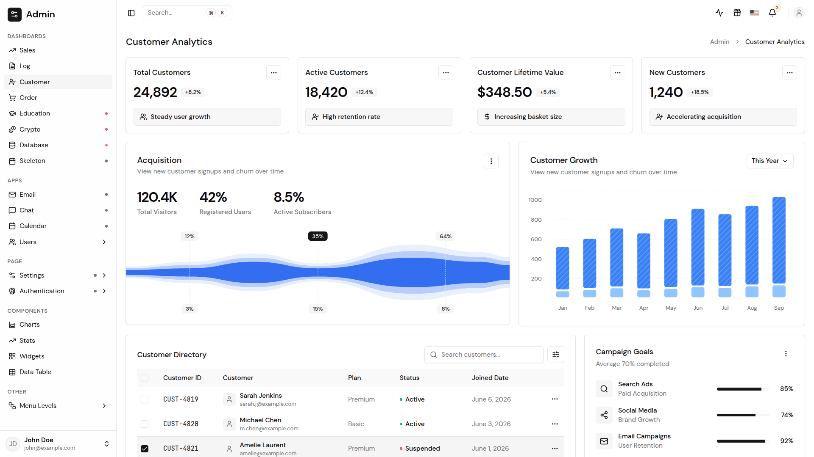The image size is (814, 457).
Task: Click the 35% acquisition chart marker
Action: (318, 237)
